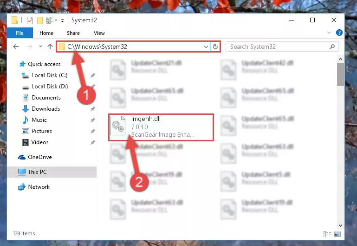This screenshot has height=246, width=357.
Task: Open the Help icon
Action: pyautogui.click(x=339, y=33)
